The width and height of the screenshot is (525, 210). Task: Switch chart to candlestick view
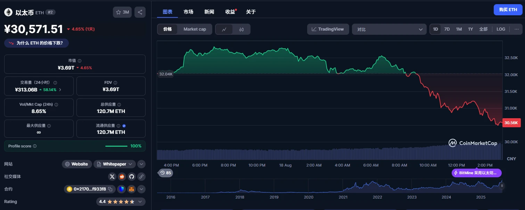pos(241,29)
